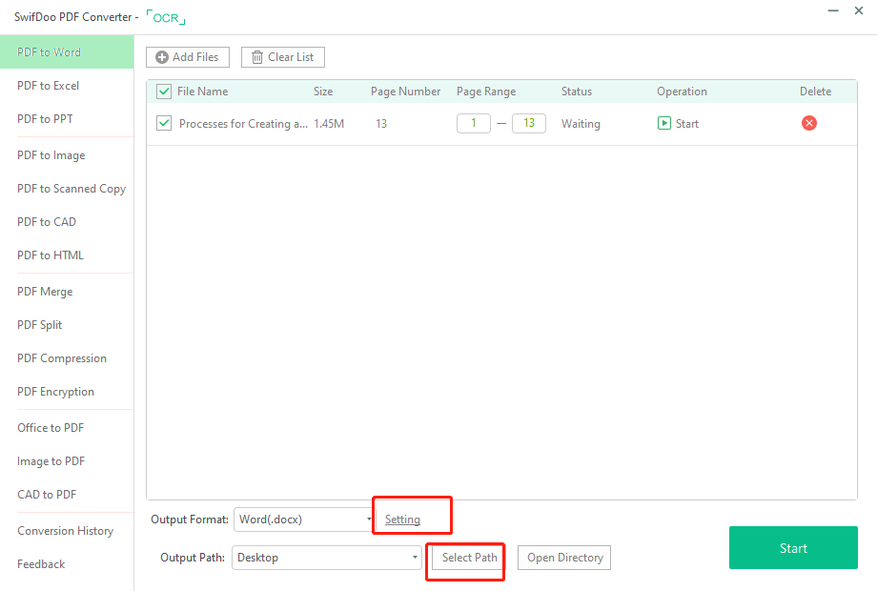Image resolution: width=877 pixels, height=591 pixels.
Task: Open PDF to PPT converter
Action: 45,118
